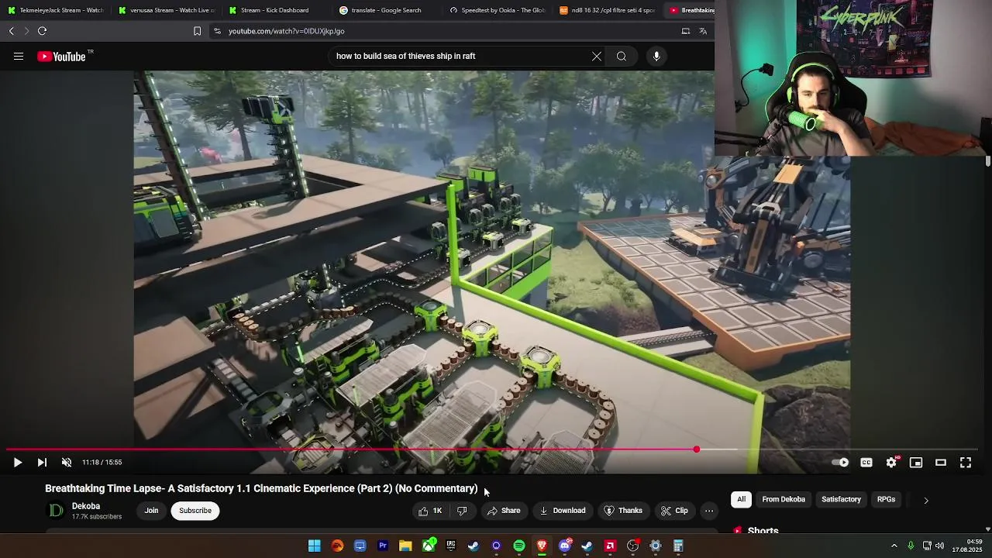
Task: Open the Windows Start menu
Action: (x=315, y=546)
